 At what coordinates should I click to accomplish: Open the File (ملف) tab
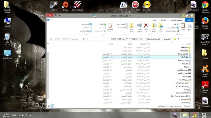tap(189, 20)
